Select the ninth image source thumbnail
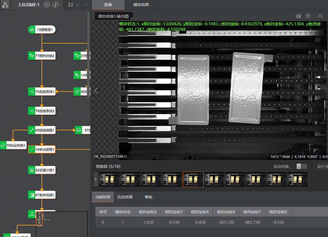Image resolution: width=328 pixels, height=237 pixels. coord(277,179)
